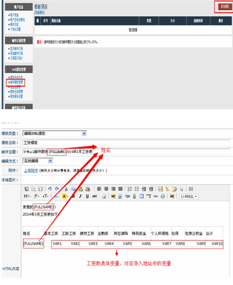
Task: Click the chain insert-link icon
Action: (156, 196)
